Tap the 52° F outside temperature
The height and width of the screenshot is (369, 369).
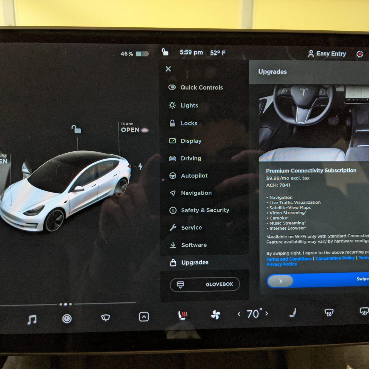[x=218, y=53]
